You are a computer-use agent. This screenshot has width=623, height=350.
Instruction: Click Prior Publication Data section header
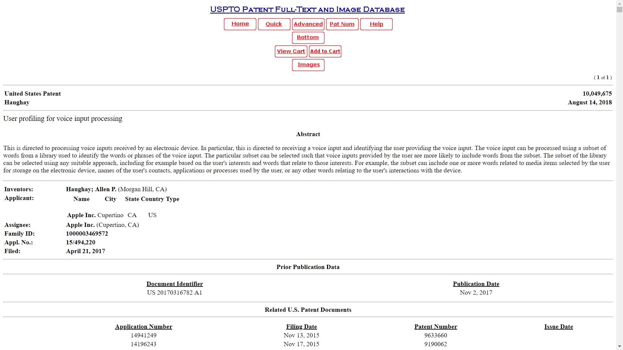pyautogui.click(x=308, y=267)
